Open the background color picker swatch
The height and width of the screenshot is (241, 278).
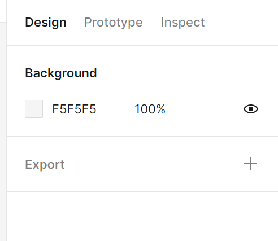pyautogui.click(x=34, y=109)
